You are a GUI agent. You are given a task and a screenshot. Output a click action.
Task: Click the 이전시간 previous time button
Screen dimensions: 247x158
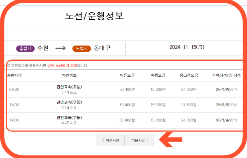coord(111,140)
